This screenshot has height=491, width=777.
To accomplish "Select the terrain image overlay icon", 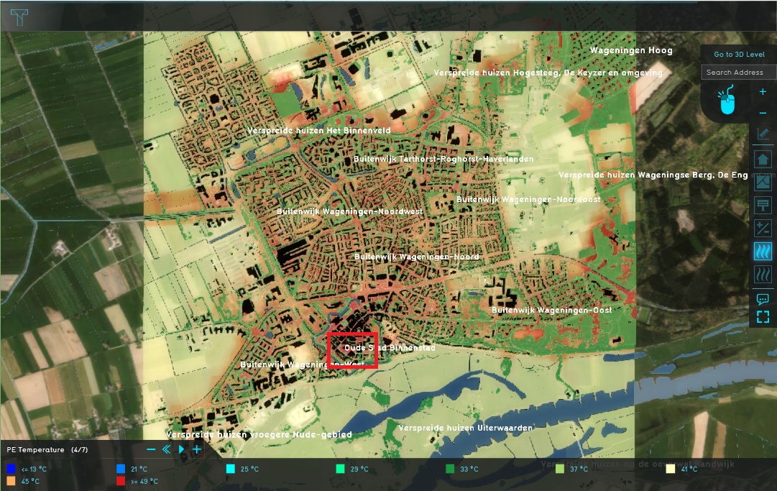I will pyautogui.click(x=763, y=183).
